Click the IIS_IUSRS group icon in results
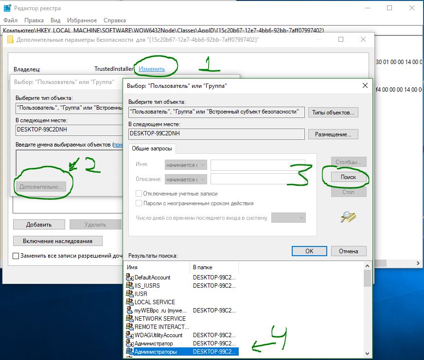The width and height of the screenshot is (424, 360). coord(130,285)
